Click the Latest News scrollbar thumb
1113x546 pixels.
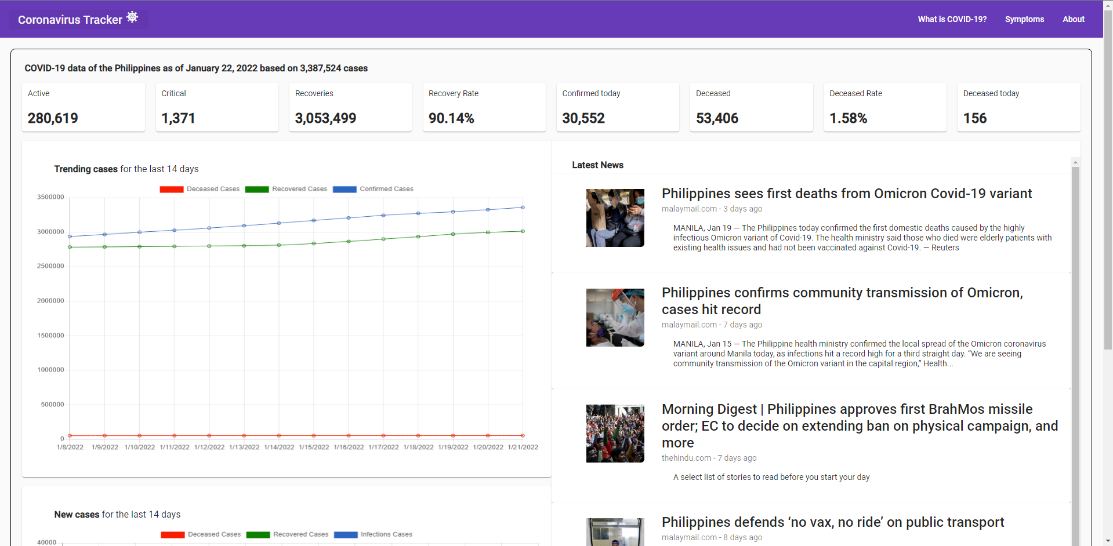pyautogui.click(x=1075, y=356)
